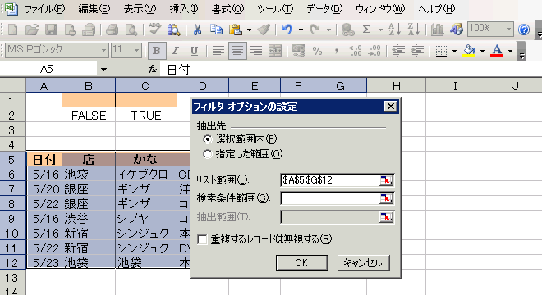Open the 表示(V) menu

(140, 9)
